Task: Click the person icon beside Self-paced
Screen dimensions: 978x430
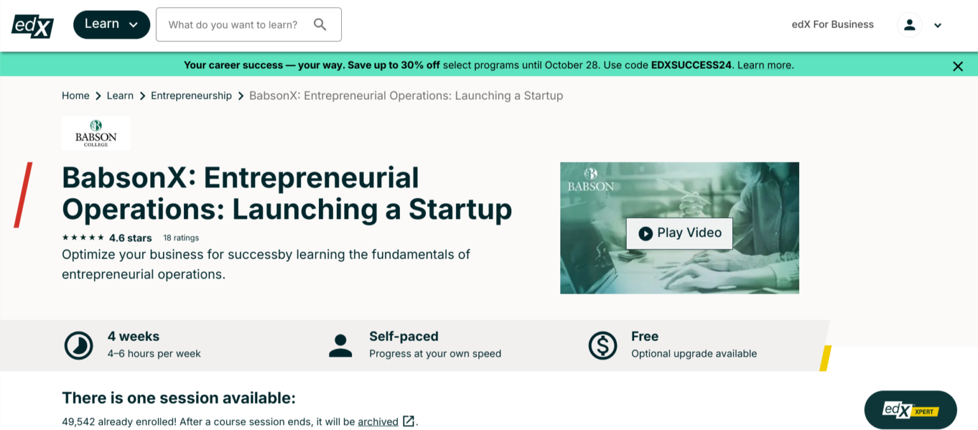Action: (341, 345)
